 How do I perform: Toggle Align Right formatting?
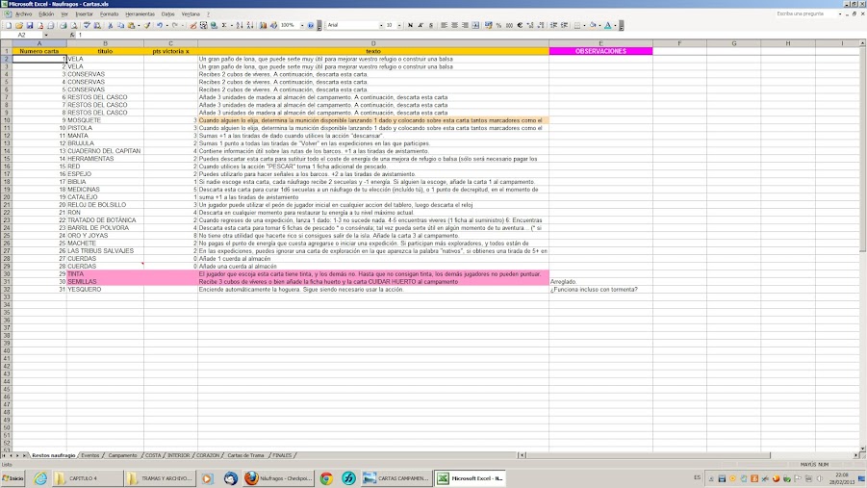[465, 25]
